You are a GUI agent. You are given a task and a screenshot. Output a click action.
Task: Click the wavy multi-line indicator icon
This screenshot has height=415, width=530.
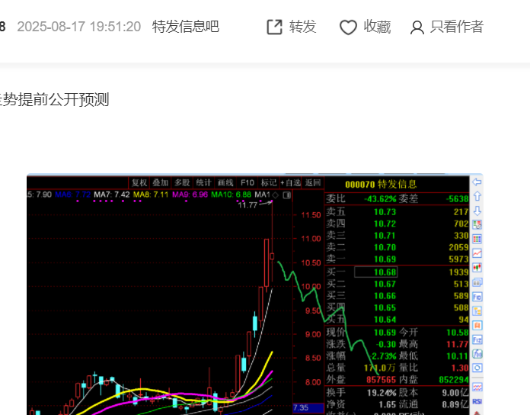click(477, 387)
